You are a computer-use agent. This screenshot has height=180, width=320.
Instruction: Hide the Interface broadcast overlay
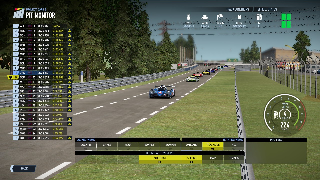tap(160, 160)
